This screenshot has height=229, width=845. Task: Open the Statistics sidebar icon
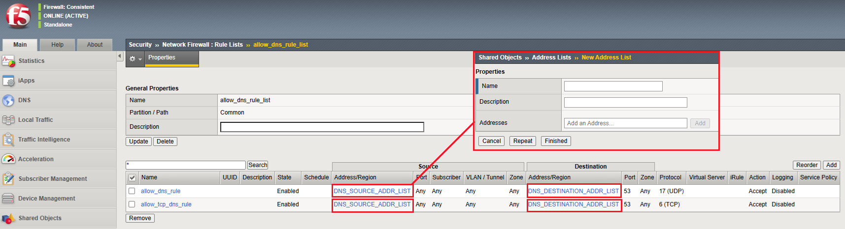[x=8, y=61]
